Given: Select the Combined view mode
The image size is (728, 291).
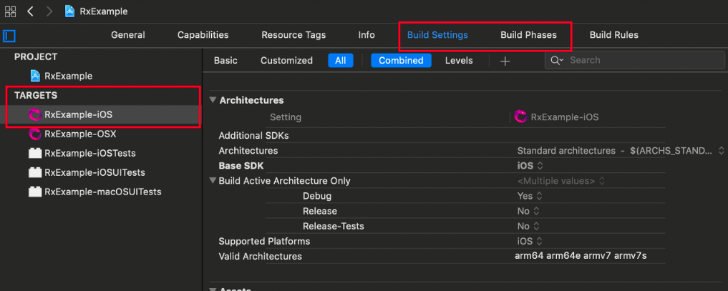Looking at the screenshot, I should 401,61.
